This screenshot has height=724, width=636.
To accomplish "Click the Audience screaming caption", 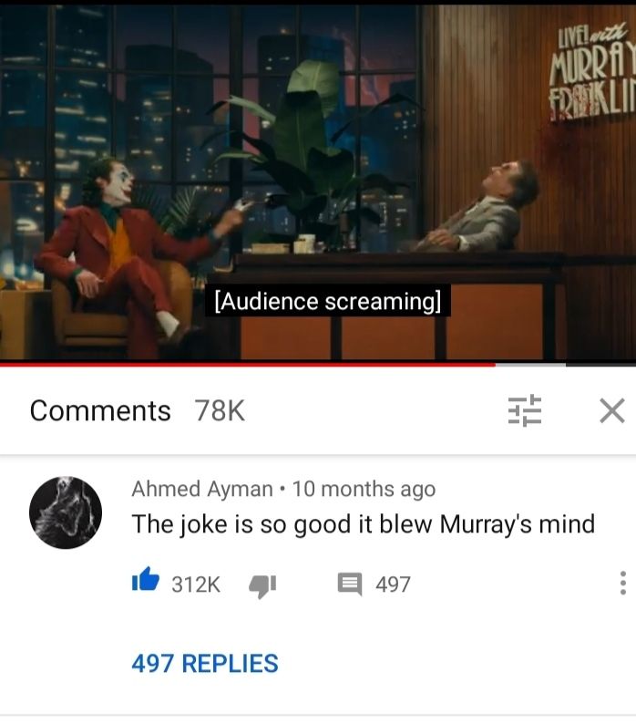I will (328, 302).
